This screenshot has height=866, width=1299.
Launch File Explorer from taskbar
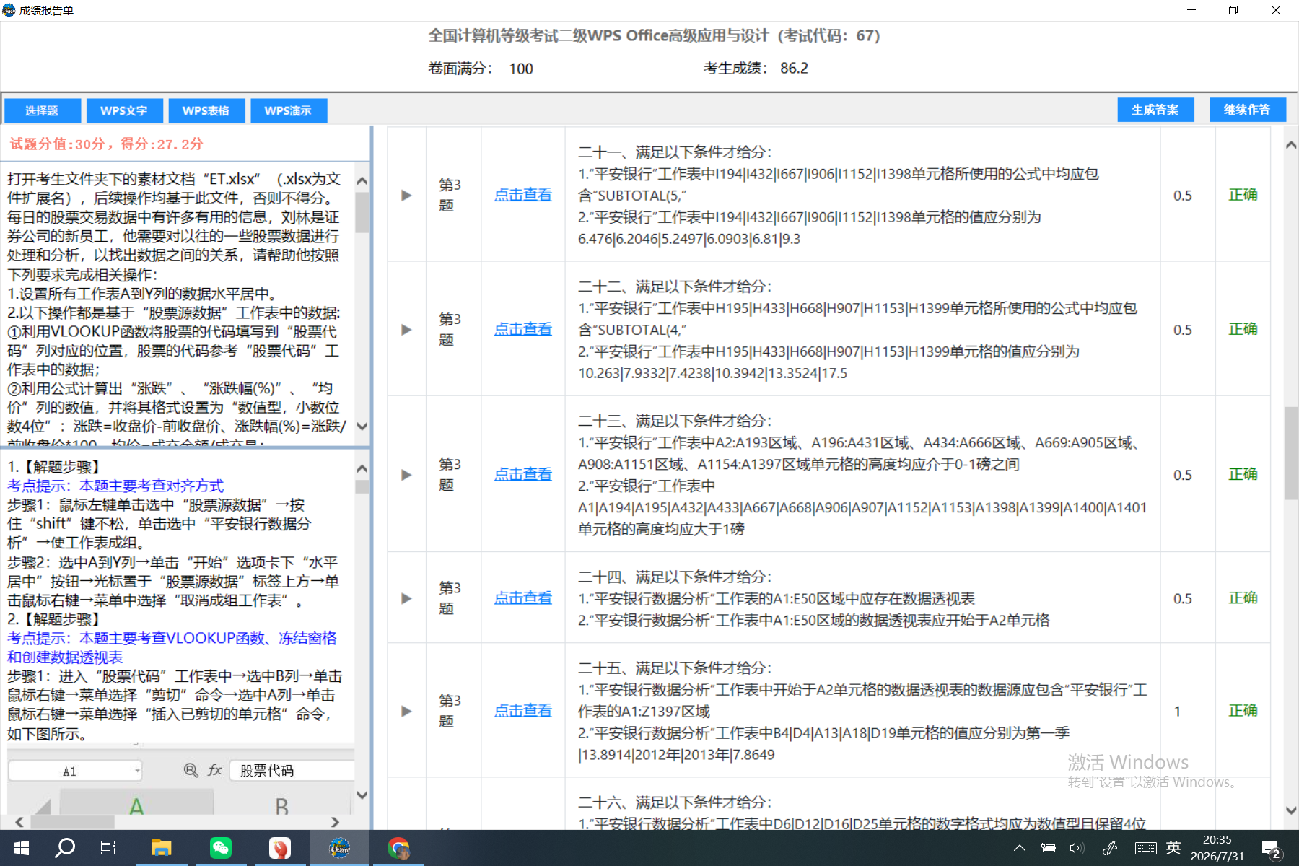(x=161, y=848)
